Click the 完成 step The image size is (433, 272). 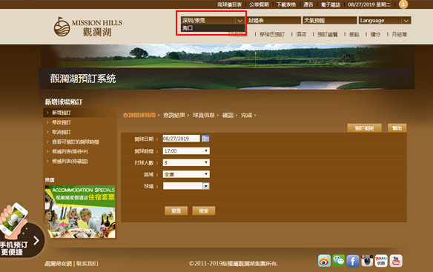pyautogui.click(x=247, y=115)
